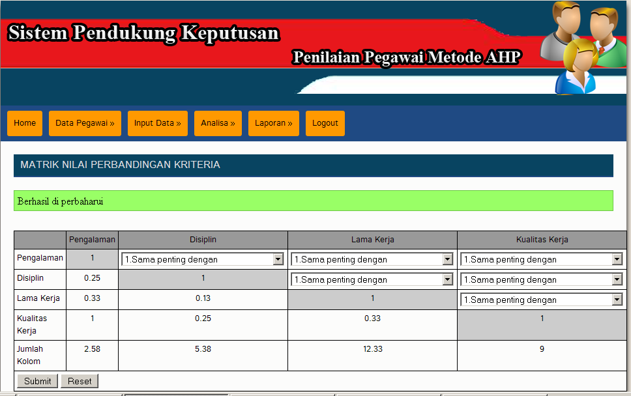This screenshot has width=631, height=396.
Task: Go to the Home page
Action: tap(25, 123)
